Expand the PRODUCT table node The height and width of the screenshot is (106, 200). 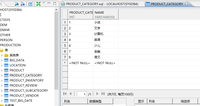2,70
